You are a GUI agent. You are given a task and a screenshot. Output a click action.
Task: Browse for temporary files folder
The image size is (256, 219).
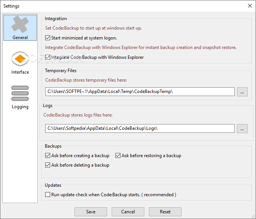pyautogui.click(x=242, y=92)
